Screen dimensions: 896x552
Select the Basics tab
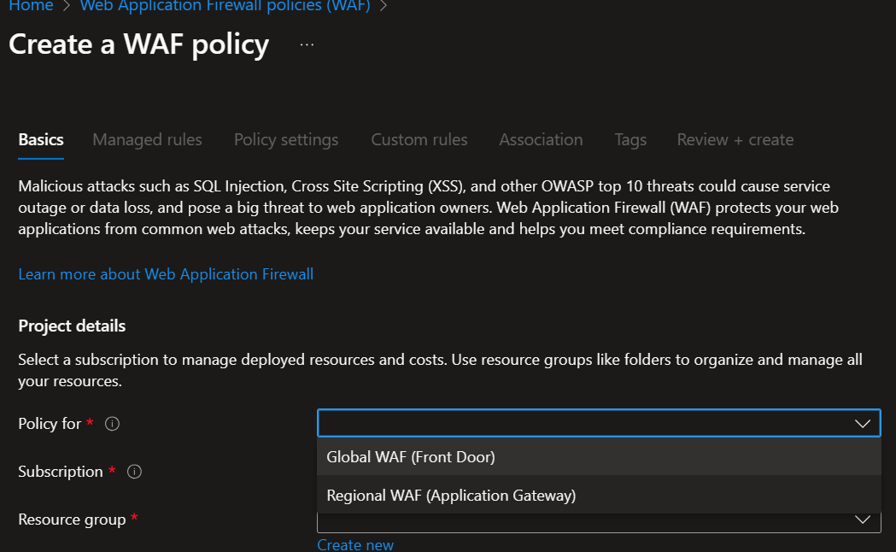click(x=41, y=139)
